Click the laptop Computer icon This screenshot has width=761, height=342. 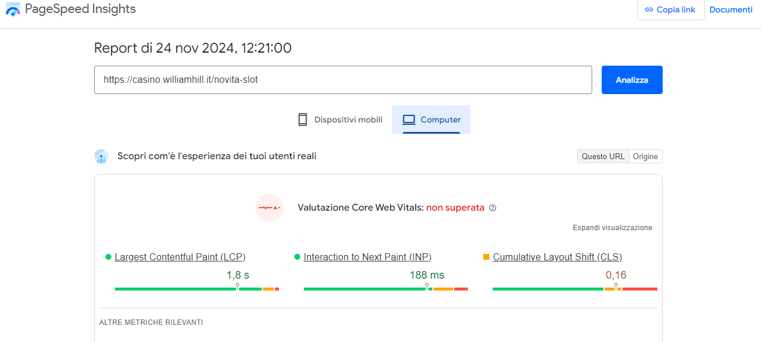pos(409,120)
